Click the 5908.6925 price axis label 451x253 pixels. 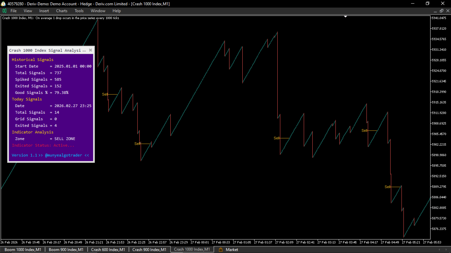pos(439,124)
